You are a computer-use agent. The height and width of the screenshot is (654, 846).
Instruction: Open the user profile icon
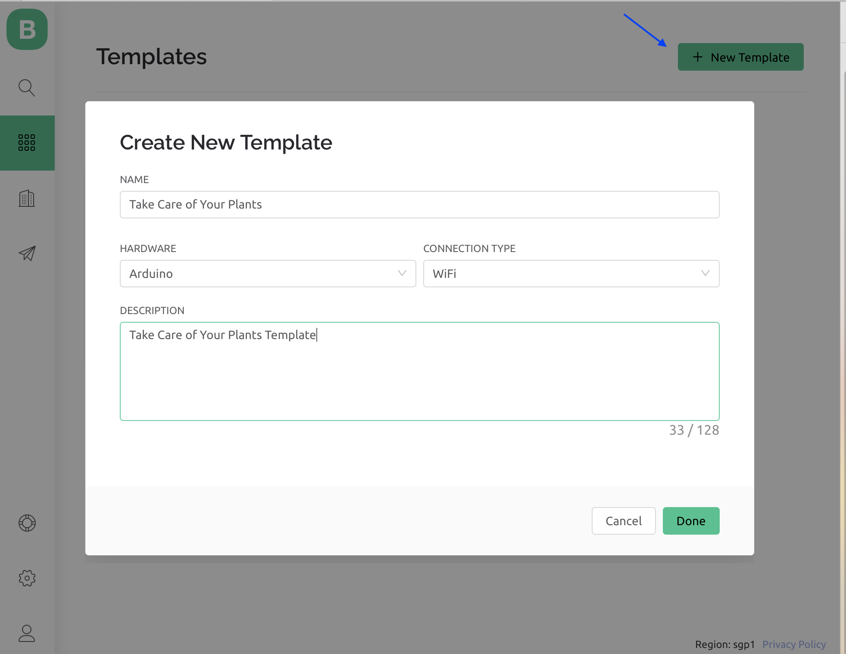[x=27, y=633]
